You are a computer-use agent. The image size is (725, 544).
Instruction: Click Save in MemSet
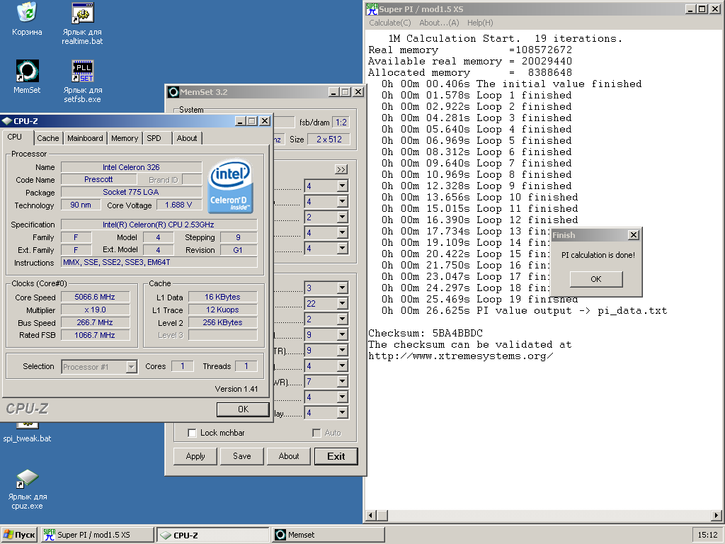tap(242, 456)
